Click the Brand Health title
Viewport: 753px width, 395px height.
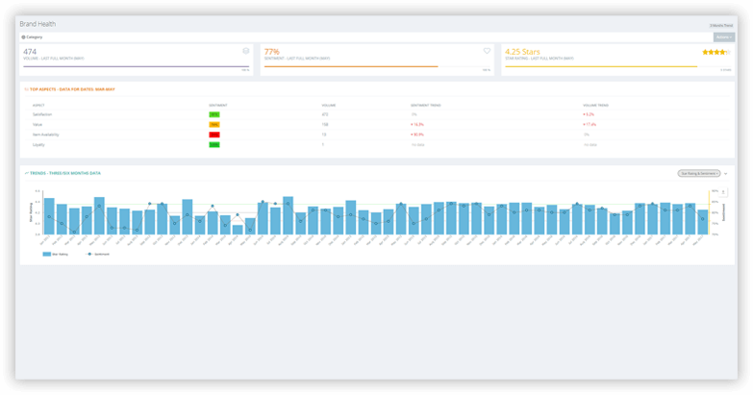(38, 24)
